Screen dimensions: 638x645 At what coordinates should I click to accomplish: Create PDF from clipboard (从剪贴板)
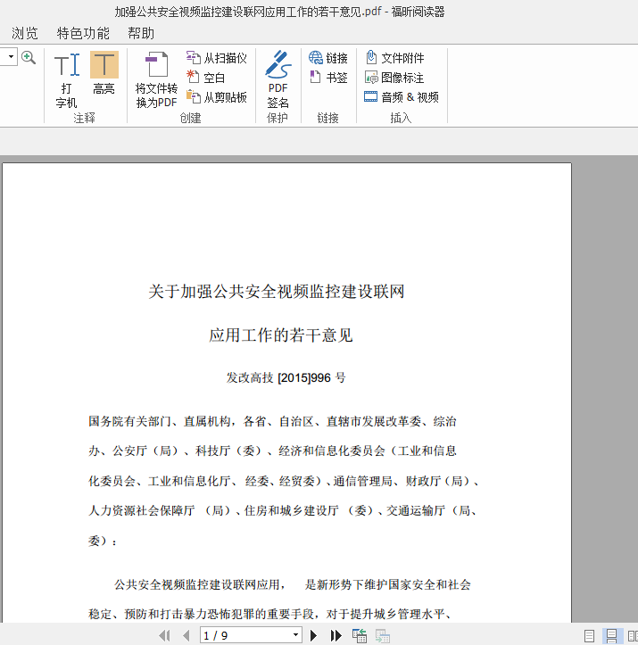pos(217,97)
